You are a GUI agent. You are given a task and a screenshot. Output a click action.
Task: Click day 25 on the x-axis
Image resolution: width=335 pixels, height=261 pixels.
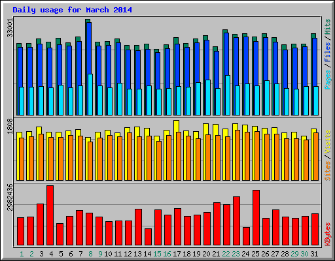coord(255,254)
